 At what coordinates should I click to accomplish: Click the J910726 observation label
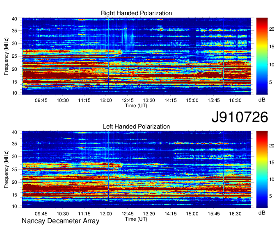[x=240, y=117]
